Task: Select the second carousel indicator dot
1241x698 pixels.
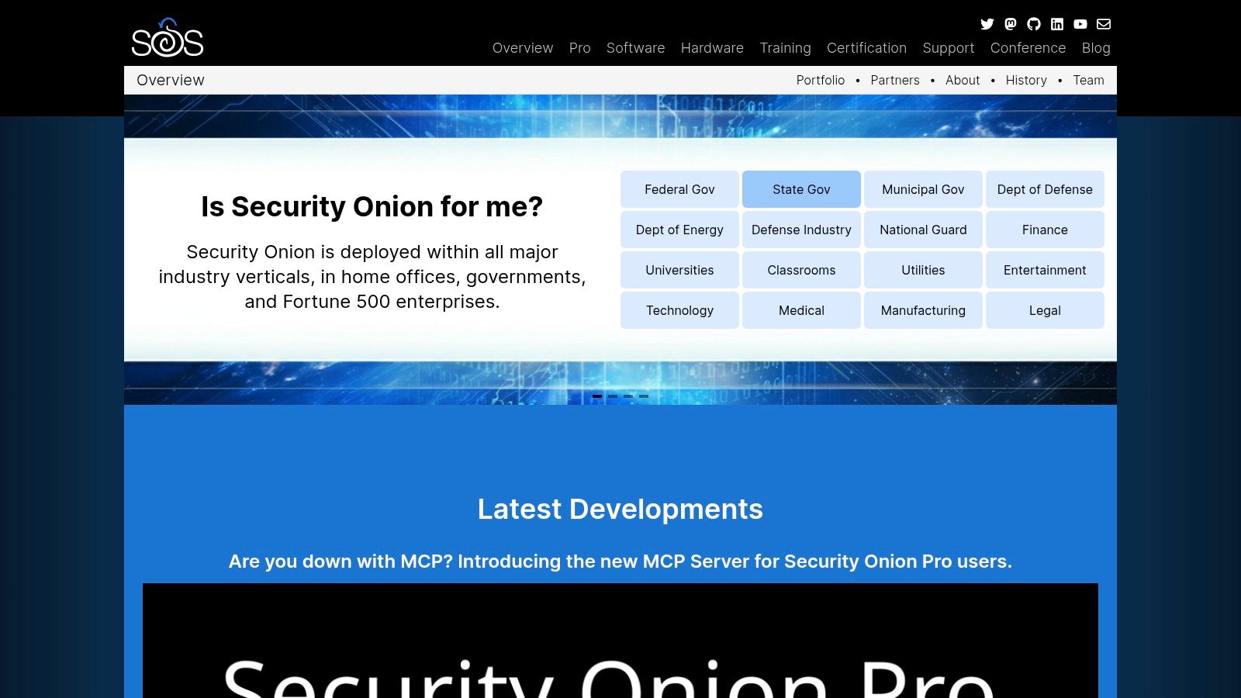Action: 613,396
